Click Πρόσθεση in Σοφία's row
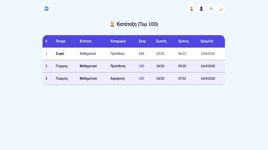 tap(118, 54)
